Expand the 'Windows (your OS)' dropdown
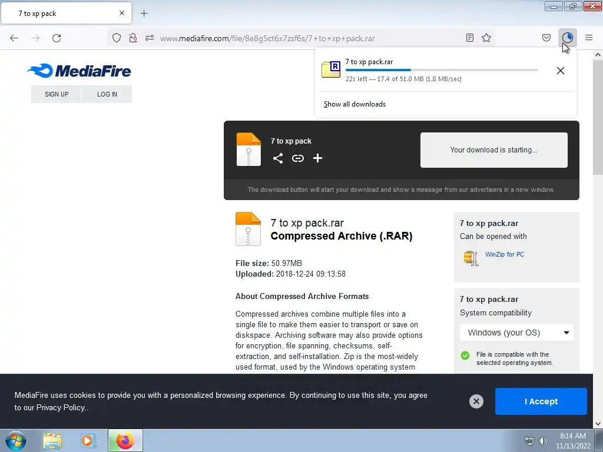The image size is (603, 452). pyautogui.click(x=516, y=333)
